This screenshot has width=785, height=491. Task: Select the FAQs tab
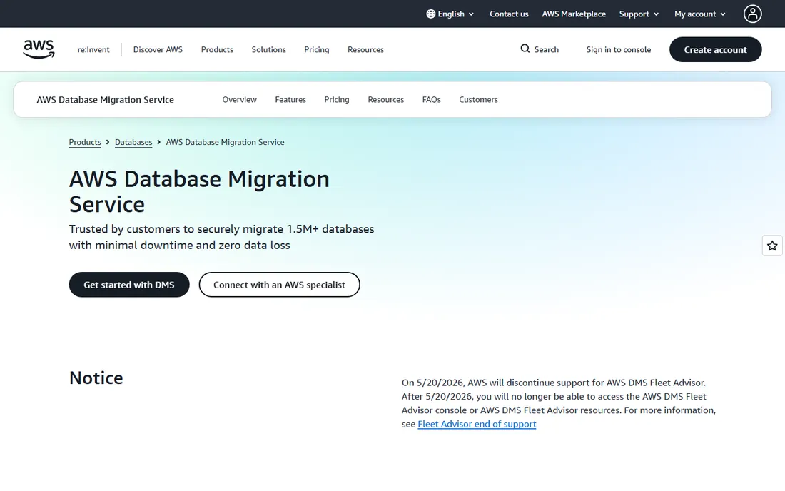click(x=431, y=100)
